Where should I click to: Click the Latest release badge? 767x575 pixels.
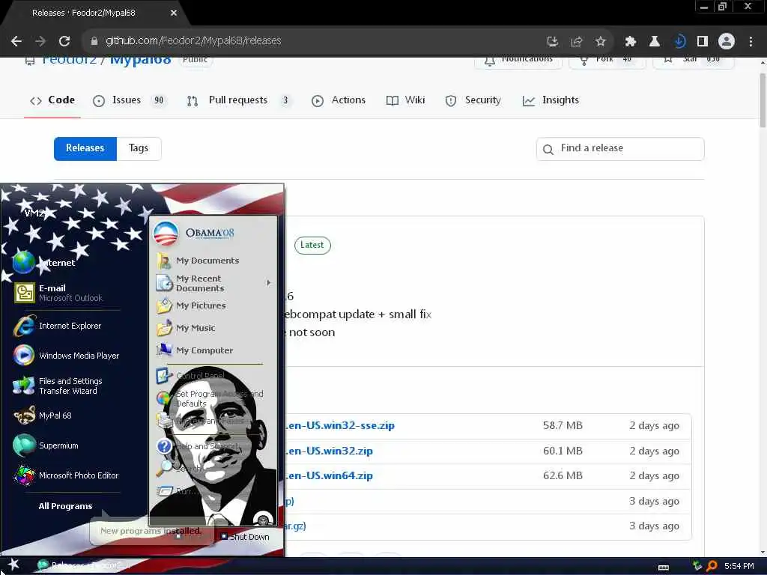click(312, 245)
